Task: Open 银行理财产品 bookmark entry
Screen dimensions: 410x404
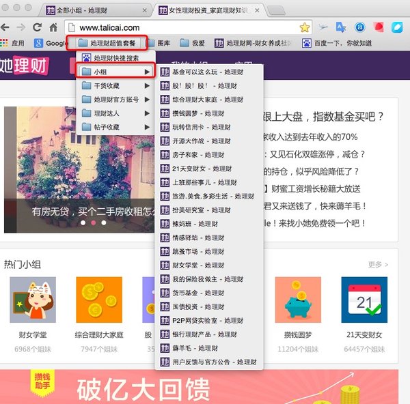Action: 208,334
